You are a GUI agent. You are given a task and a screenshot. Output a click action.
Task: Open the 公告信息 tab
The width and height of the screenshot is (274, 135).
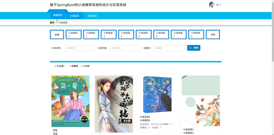pos(92,16)
